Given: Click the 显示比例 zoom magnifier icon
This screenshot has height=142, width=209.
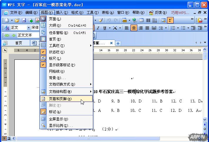Looking at the screenshot, I should (43, 126).
